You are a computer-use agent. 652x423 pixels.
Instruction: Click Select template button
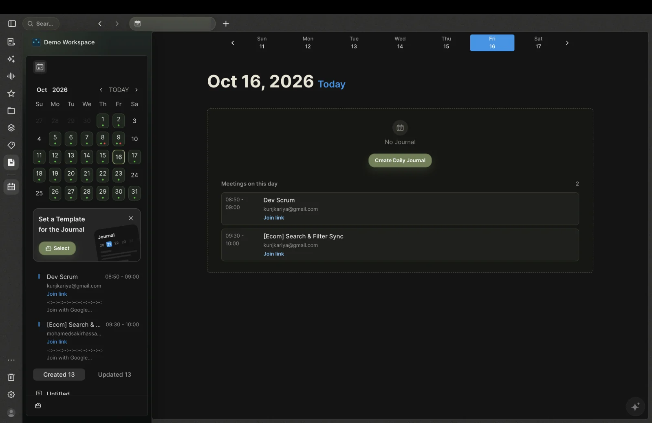point(57,249)
